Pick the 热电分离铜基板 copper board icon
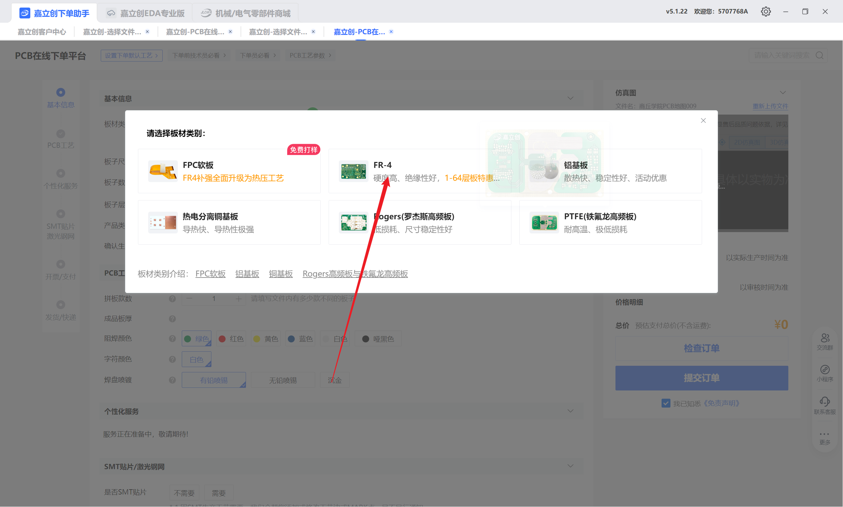This screenshot has width=843, height=507. coord(163,223)
